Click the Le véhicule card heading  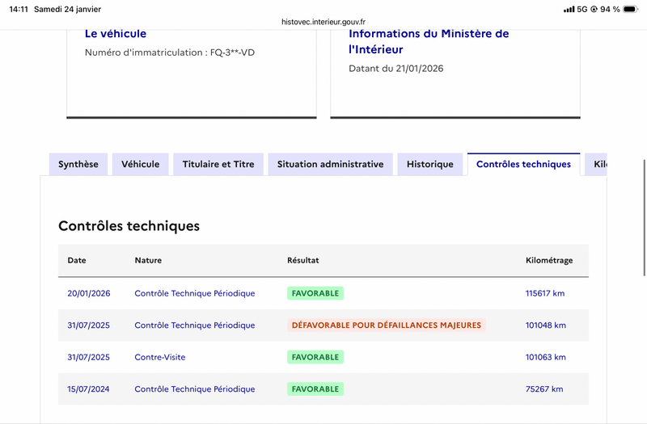click(x=116, y=34)
